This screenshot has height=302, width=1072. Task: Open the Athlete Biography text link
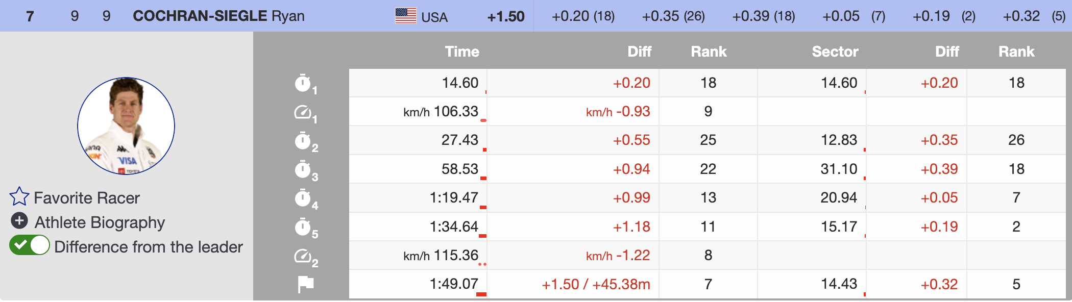pyautogui.click(x=100, y=222)
